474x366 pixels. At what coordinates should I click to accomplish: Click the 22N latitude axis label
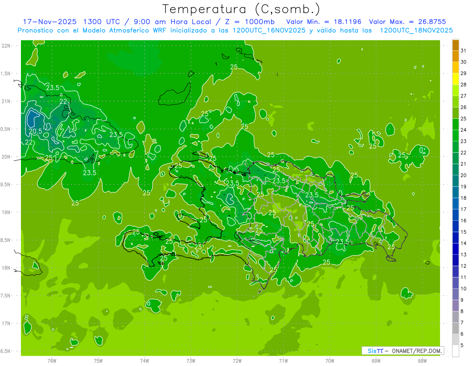6,46
